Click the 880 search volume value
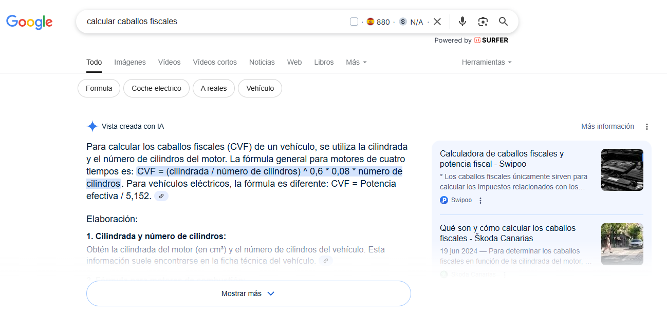Image resolution: width=667 pixels, height=314 pixels. [x=383, y=22]
